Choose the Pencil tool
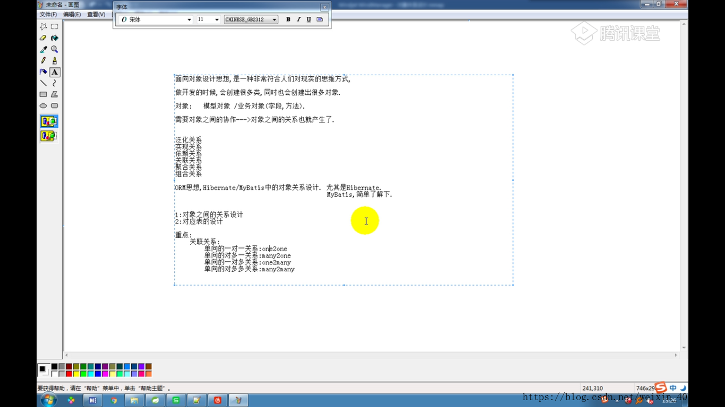Screen dimensions: 725x407 tap(44, 60)
